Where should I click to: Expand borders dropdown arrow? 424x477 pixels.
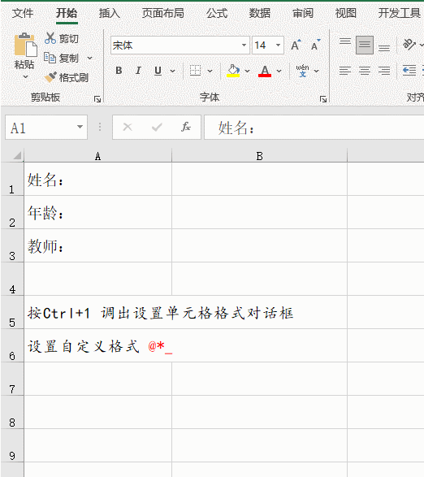pyautogui.click(x=210, y=71)
